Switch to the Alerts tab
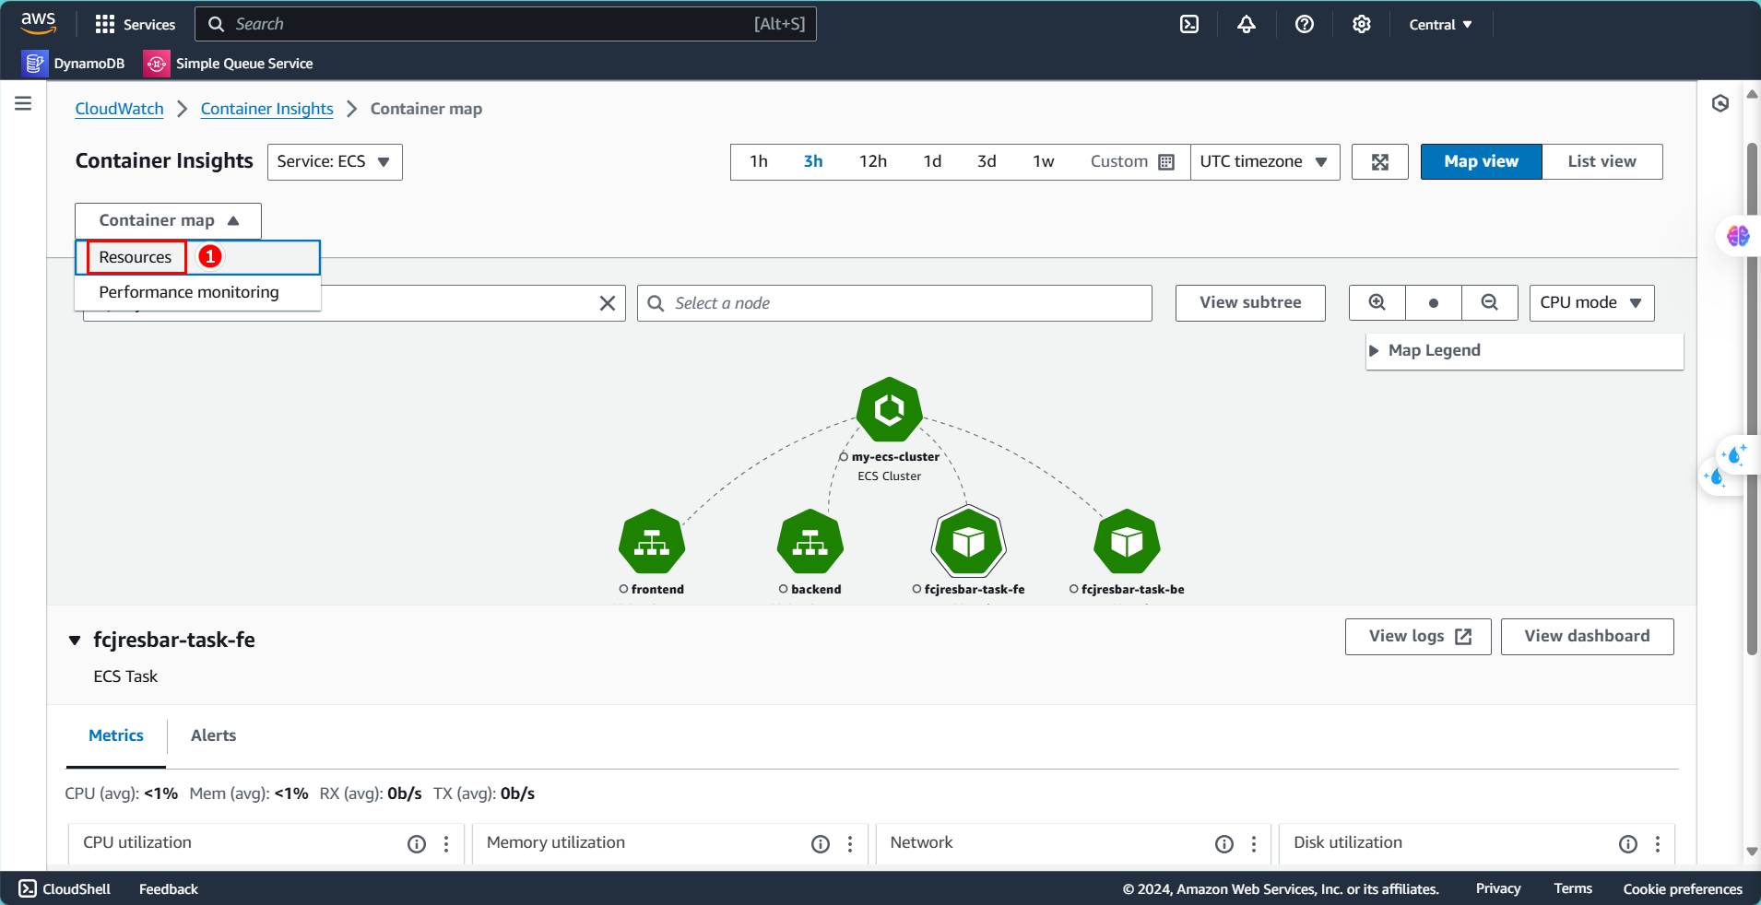This screenshot has height=905, width=1761. point(213,735)
